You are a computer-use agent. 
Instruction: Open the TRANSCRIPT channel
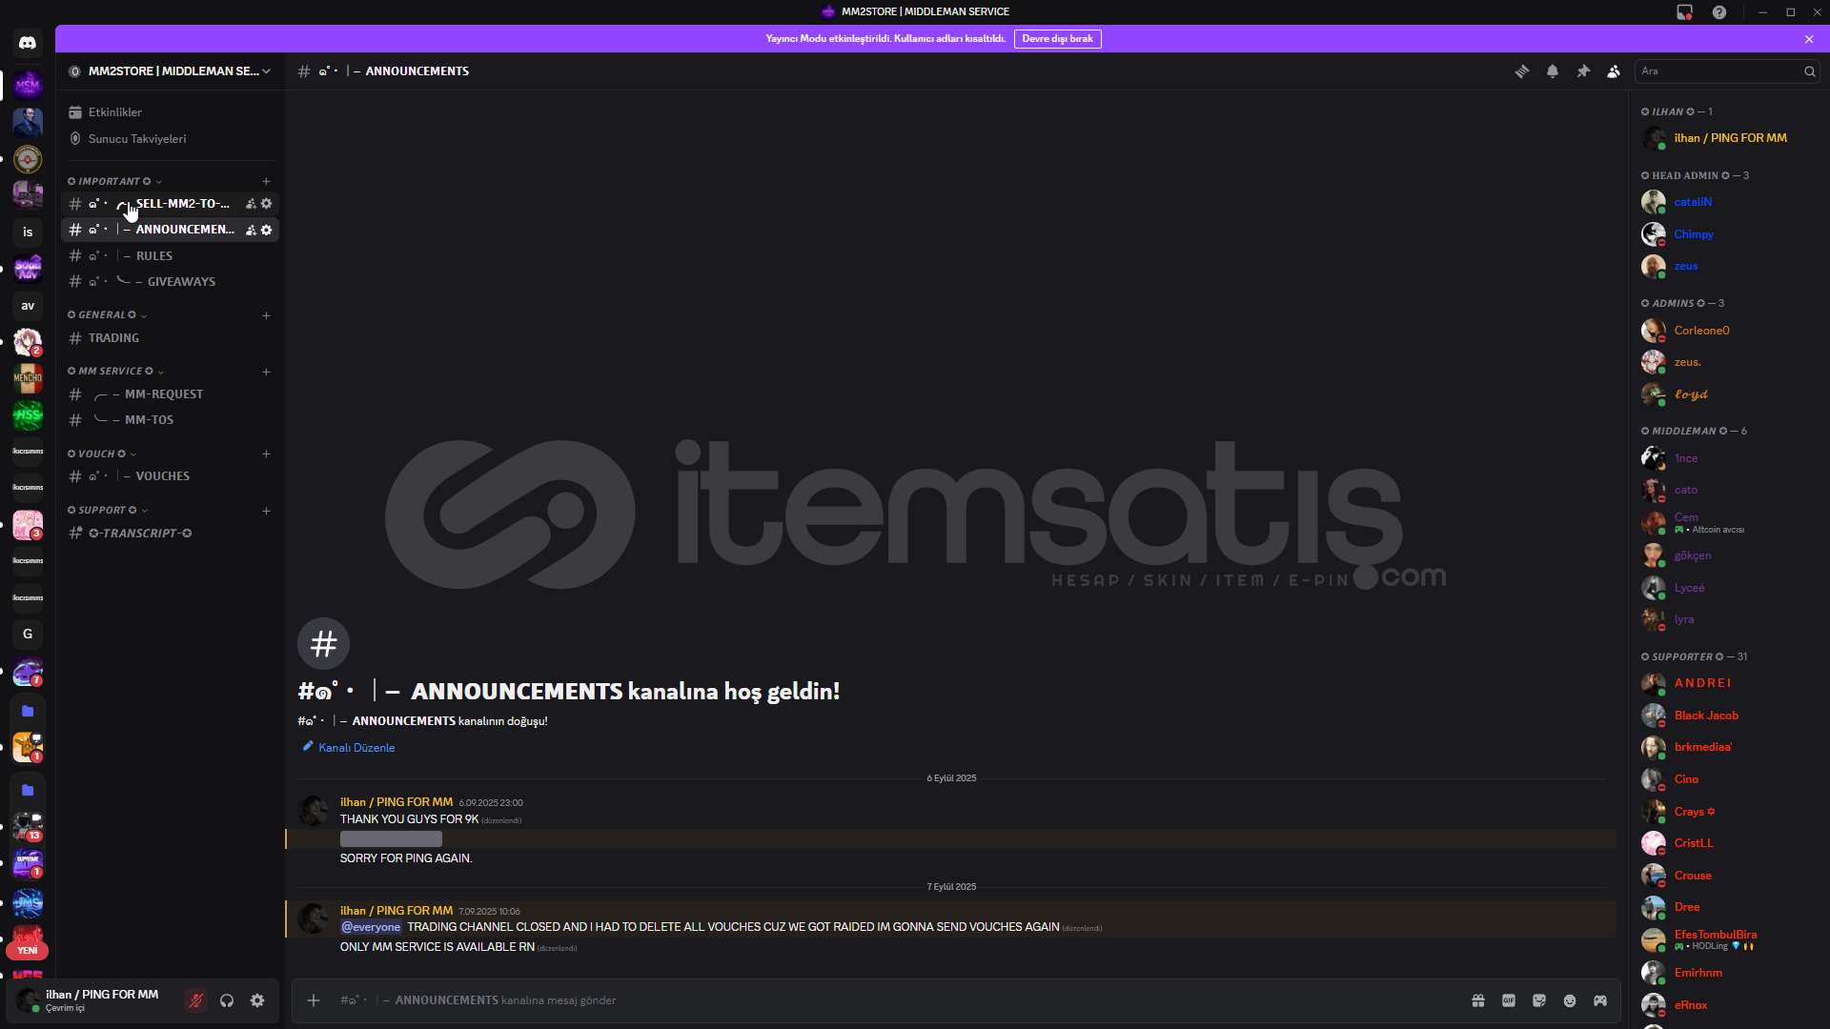(x=170, y=534)
